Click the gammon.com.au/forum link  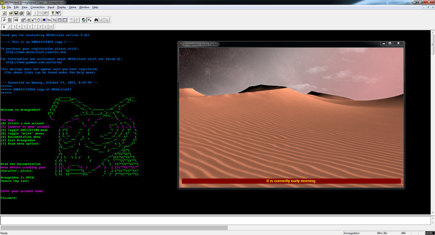coord(34,62)
